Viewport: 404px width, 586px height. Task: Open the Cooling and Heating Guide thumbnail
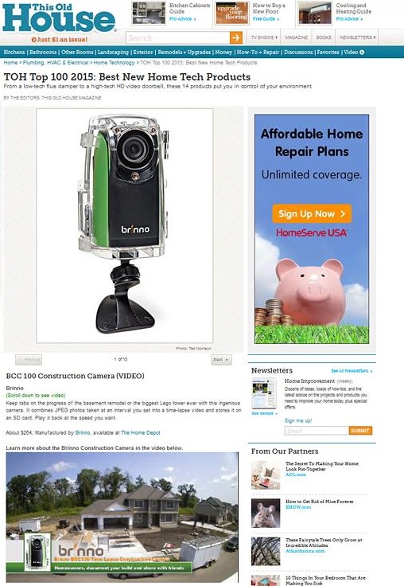pos(315,13)
